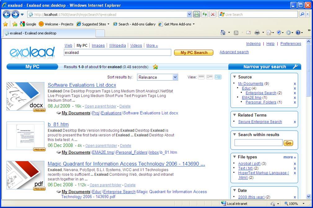Click inside the Search within results field
Viewport: 313px width, 208px height.
coord(258,143)
